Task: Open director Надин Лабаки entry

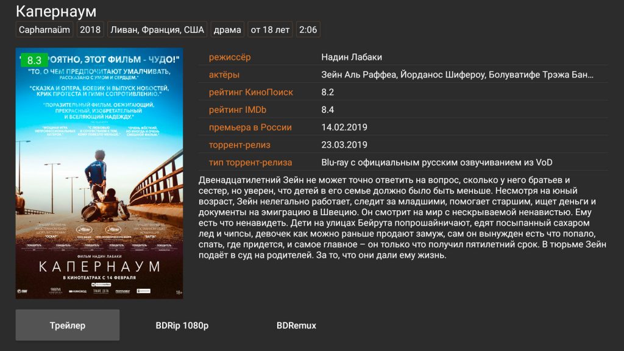Action: [x=352, y=57]
